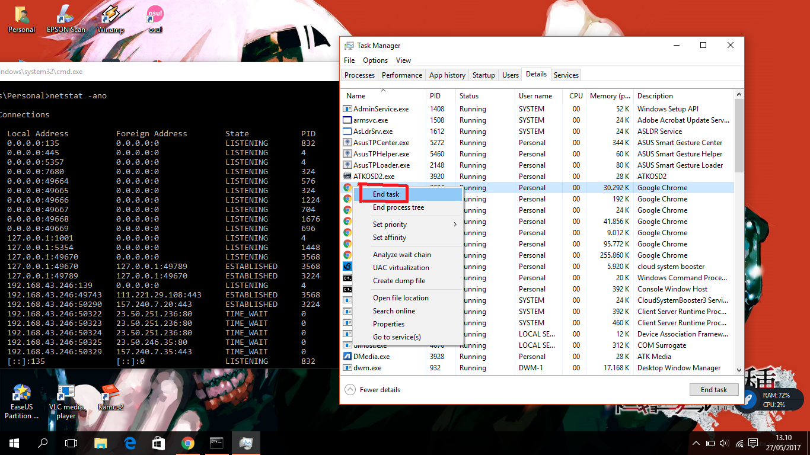Click dwm.exe process icon
Viewport: 810px width, 455px height.
(x=348, y=368)
